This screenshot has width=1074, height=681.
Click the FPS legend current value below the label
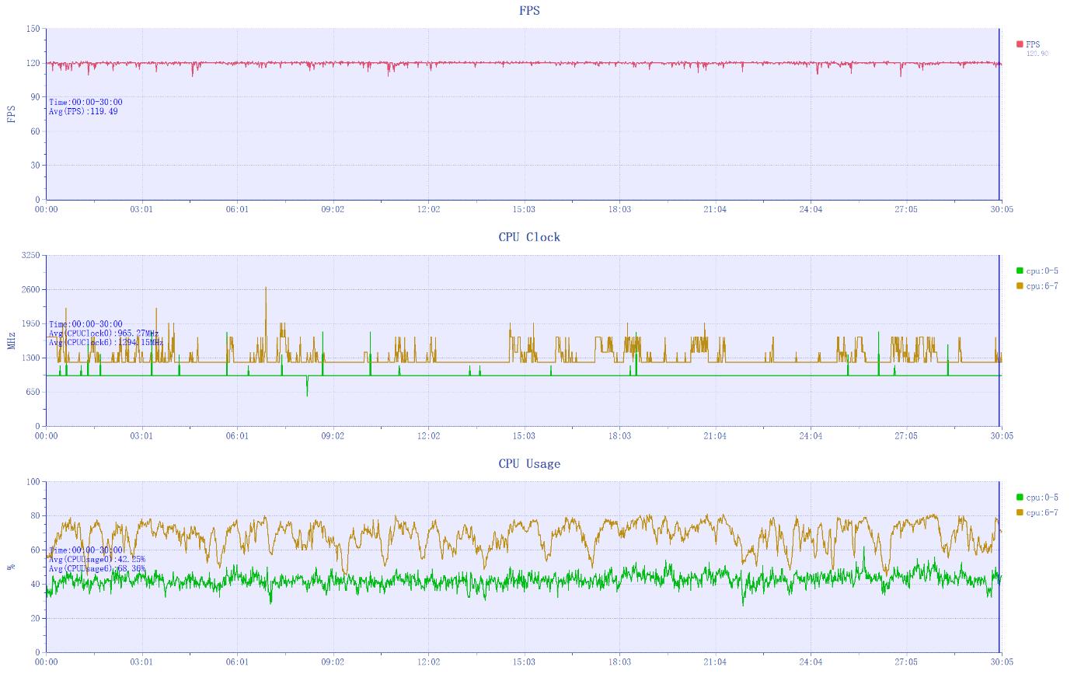click(x=1037, y=54)
